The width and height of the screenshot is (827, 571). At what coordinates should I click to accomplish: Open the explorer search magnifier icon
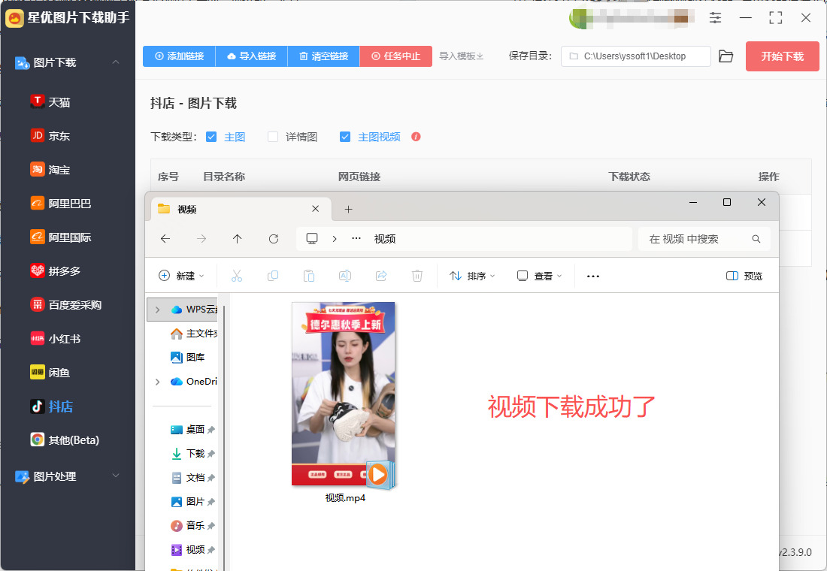756,239
